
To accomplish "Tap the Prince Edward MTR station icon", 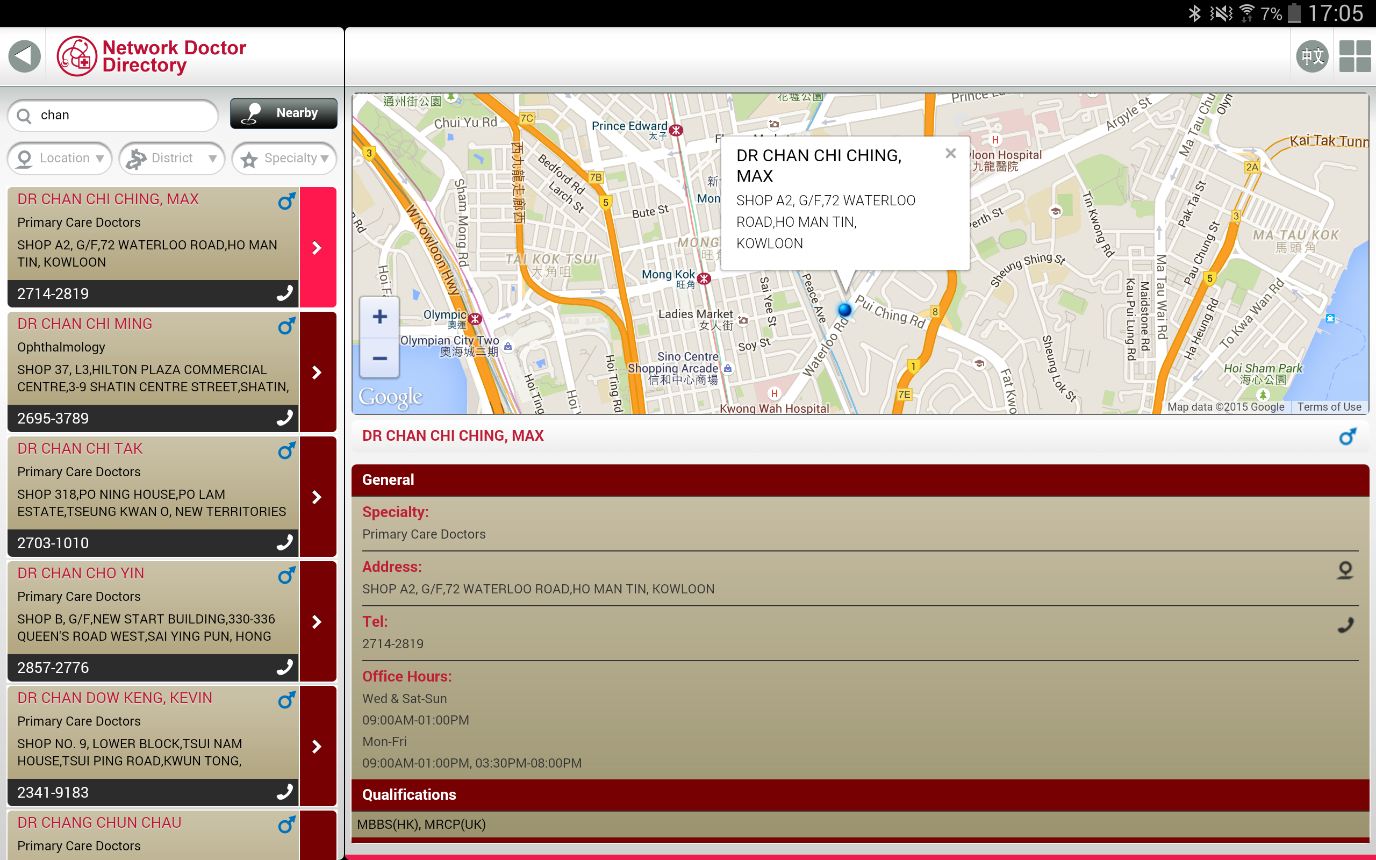I will coord(676,130).
